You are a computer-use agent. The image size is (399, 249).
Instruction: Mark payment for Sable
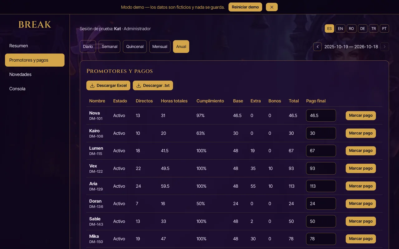click(361, 221)
